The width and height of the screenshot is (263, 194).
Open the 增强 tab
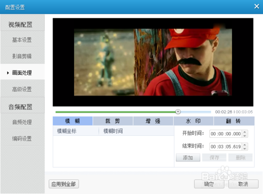153,121
